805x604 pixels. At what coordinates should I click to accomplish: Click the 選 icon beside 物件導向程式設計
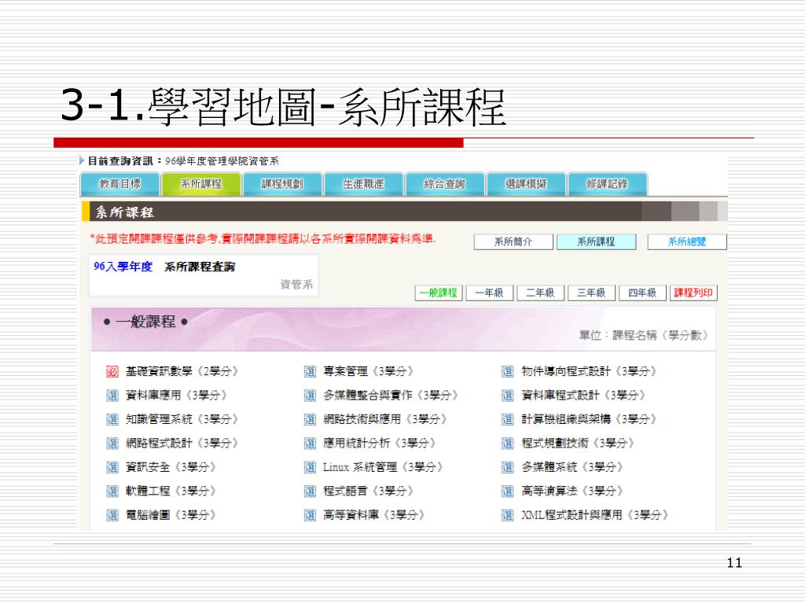508,371
